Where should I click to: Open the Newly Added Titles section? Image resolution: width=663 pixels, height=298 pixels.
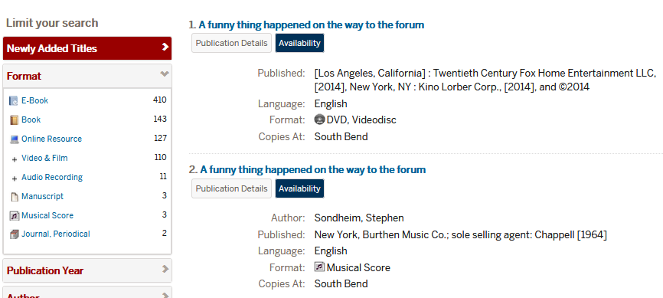coord(87,48)
